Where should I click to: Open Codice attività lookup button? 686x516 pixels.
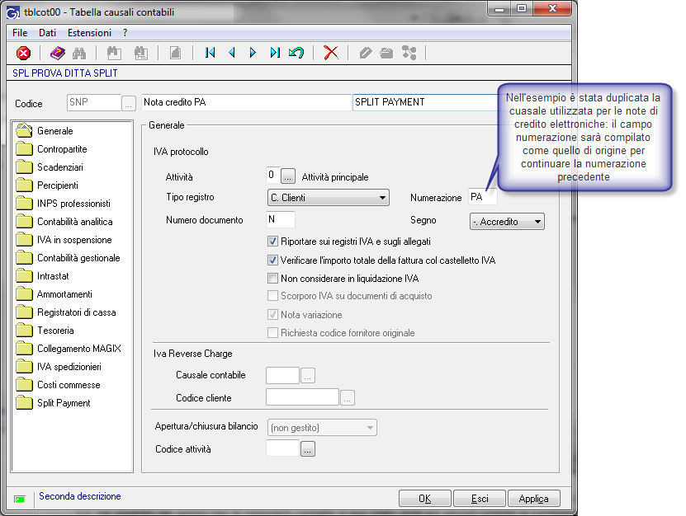click(x=308, y=448)
